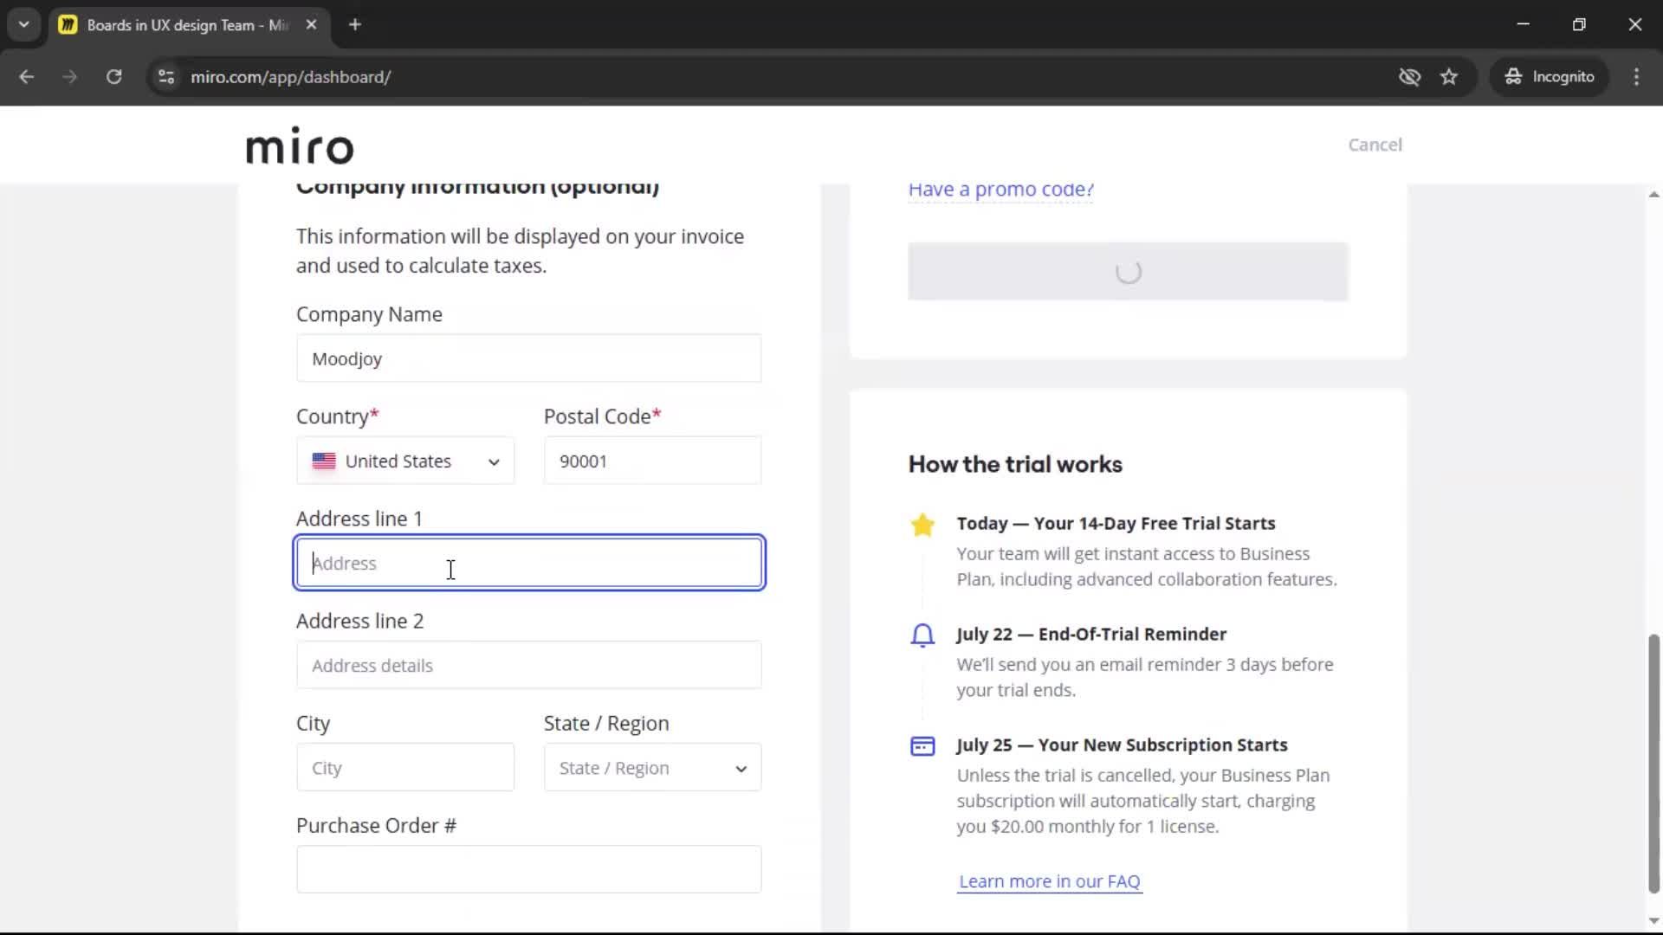Click the address bar URL
The width and height of the screenshot is (1663, 935).
pos(291,77)
